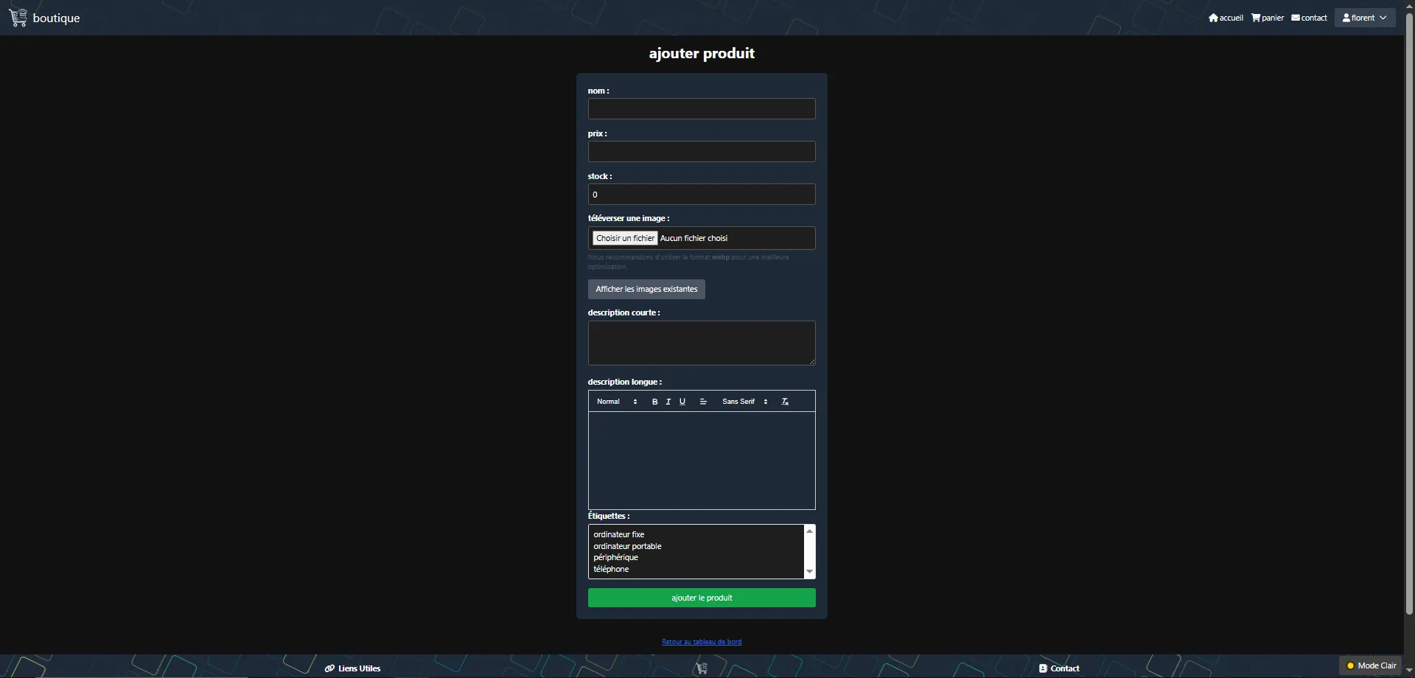Click the green ajouter le produit button
This screenshot has height=678, width=1415.
702,598
